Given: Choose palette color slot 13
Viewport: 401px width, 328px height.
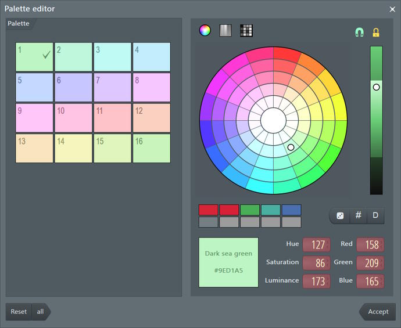Looking at the screenshot, I should click(34, 148).
